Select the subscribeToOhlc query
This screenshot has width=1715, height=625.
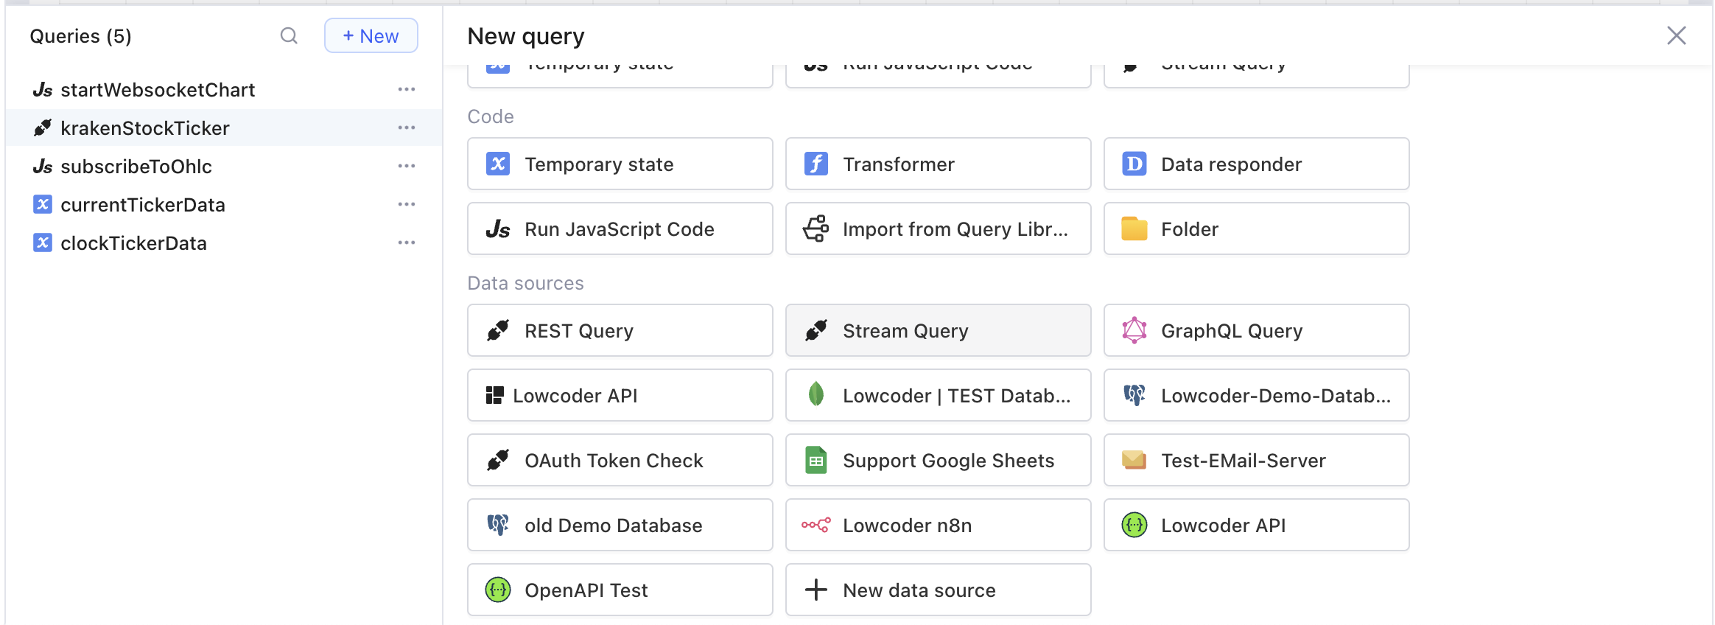pos(136,167)
